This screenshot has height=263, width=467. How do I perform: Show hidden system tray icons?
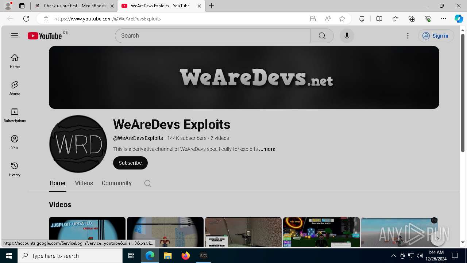click(393, 256)
